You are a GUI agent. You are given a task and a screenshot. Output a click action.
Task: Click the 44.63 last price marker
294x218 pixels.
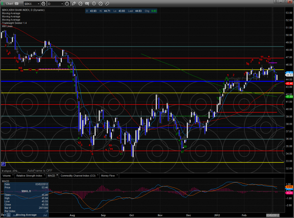(x=289, y=75)
